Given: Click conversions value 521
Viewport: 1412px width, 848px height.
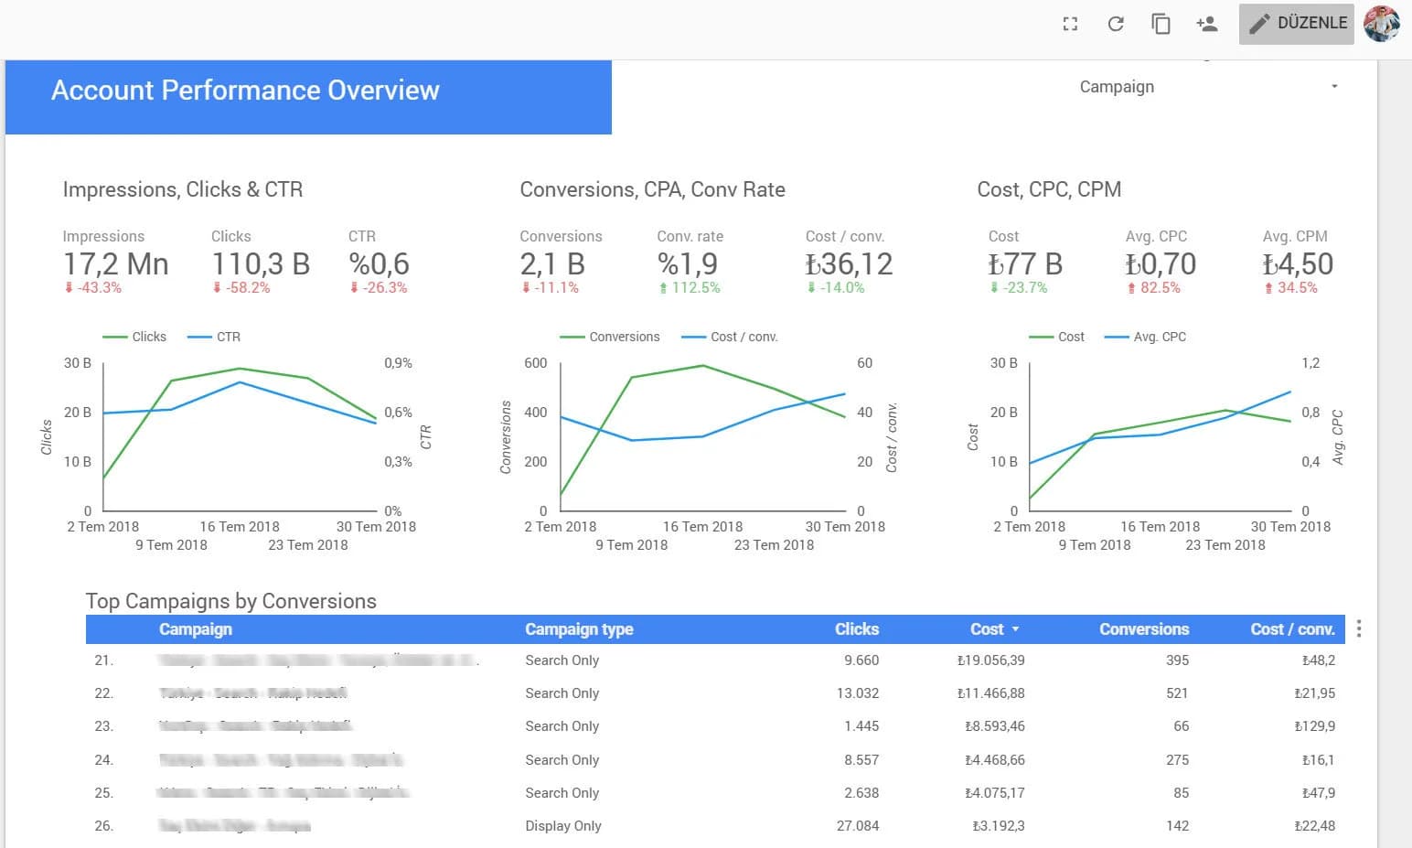Looking at the screenshot, I should click(1177, 693).
